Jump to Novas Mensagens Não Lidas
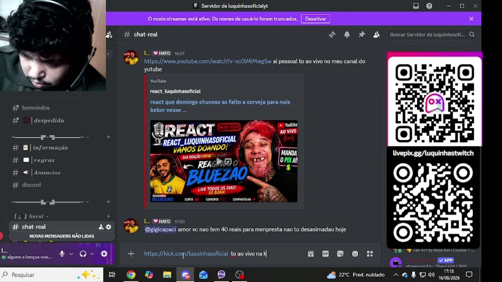 coord(62,236)
